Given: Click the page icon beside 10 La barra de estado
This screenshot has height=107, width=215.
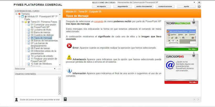Looking at the screenshot, I should [29, 56].
